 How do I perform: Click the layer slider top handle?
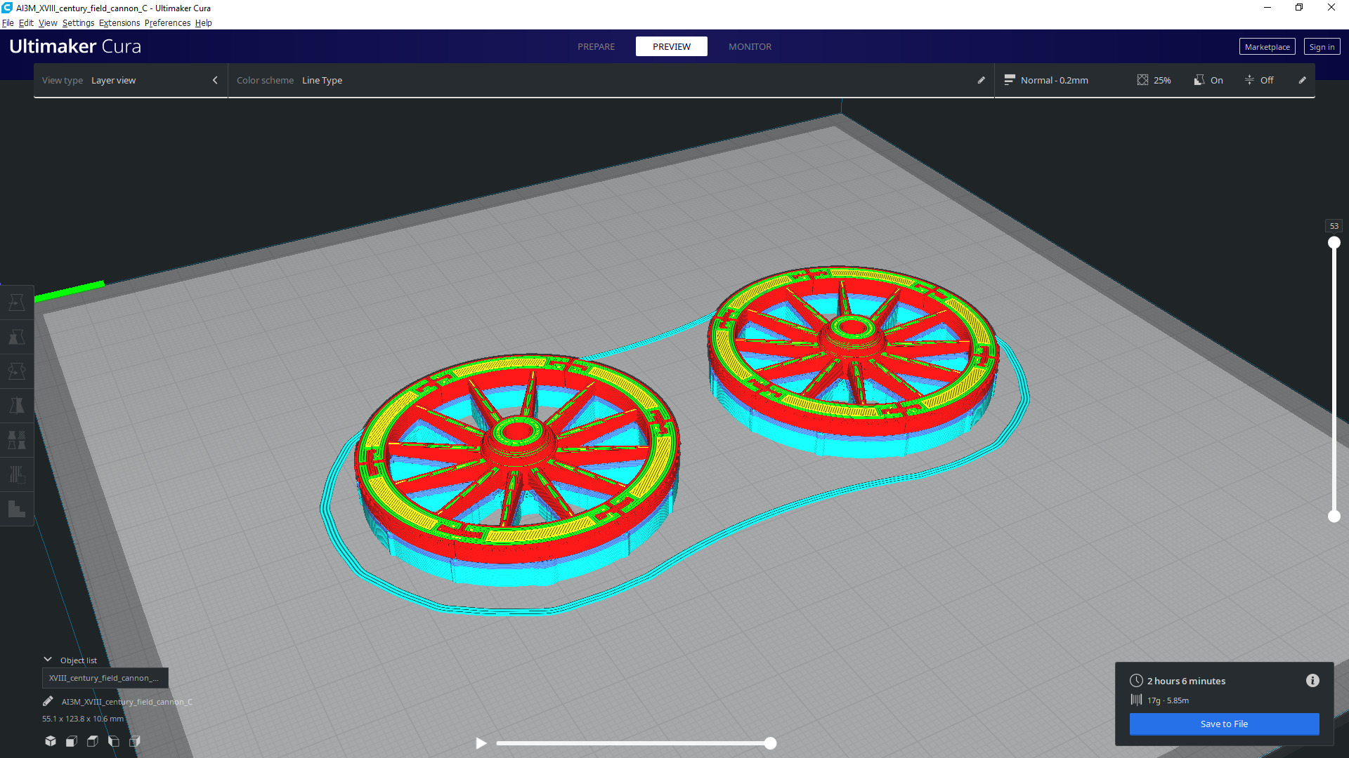pos(1334,243)
